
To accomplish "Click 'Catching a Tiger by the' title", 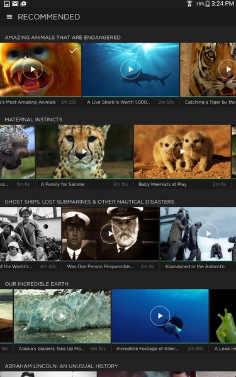I will tap(210, 102).
